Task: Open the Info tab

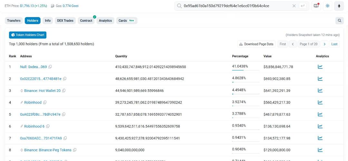Action: pyautogui.click(x=48, y=21)
